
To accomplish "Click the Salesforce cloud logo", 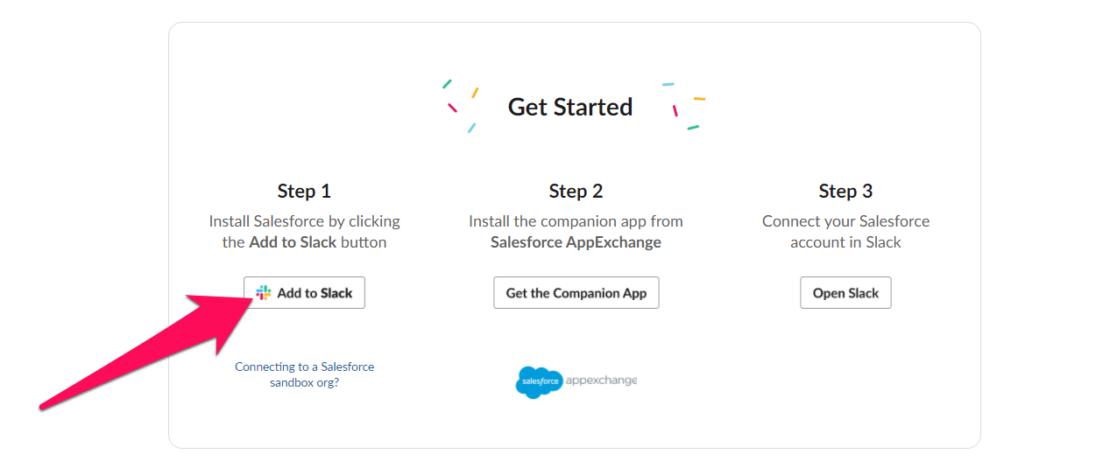I will pyautogui.click(x=539, y=382).
